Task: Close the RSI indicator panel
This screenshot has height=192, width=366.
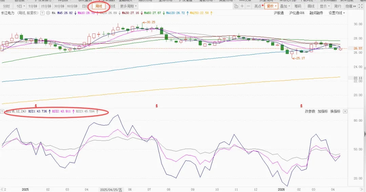Action: coord(345,111)
